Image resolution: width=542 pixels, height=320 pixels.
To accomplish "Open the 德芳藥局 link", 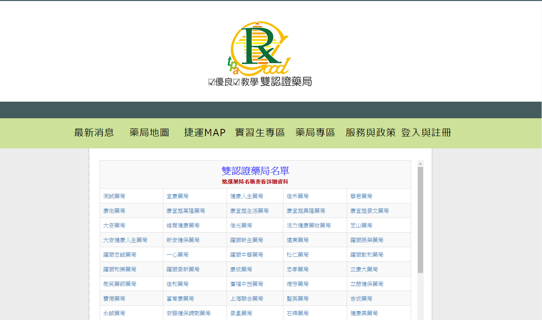I will [298, 284].
